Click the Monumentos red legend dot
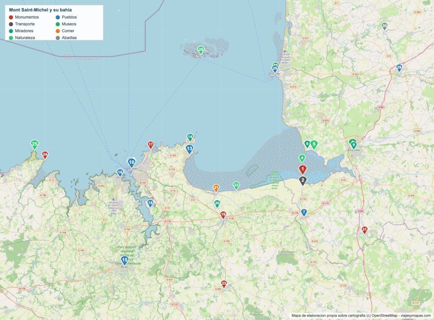 pyautogui.click(x=11, y=17)
